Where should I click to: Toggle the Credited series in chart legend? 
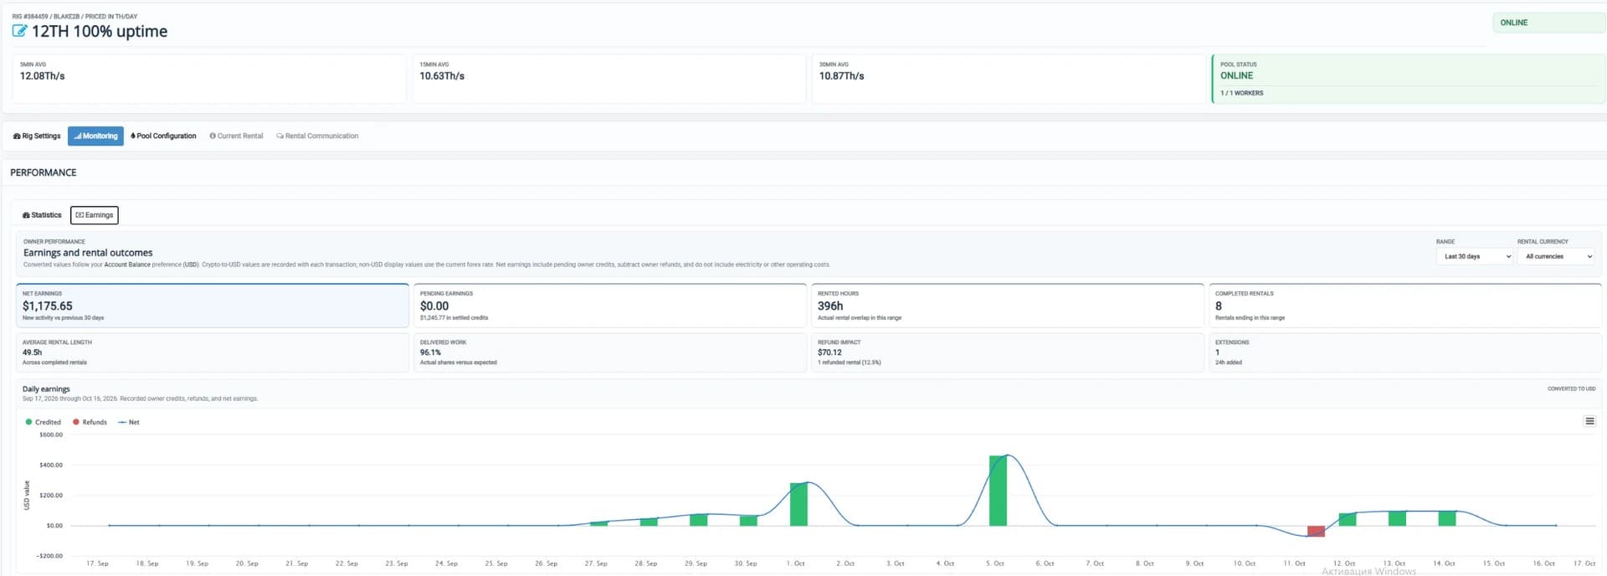(44, 422)
